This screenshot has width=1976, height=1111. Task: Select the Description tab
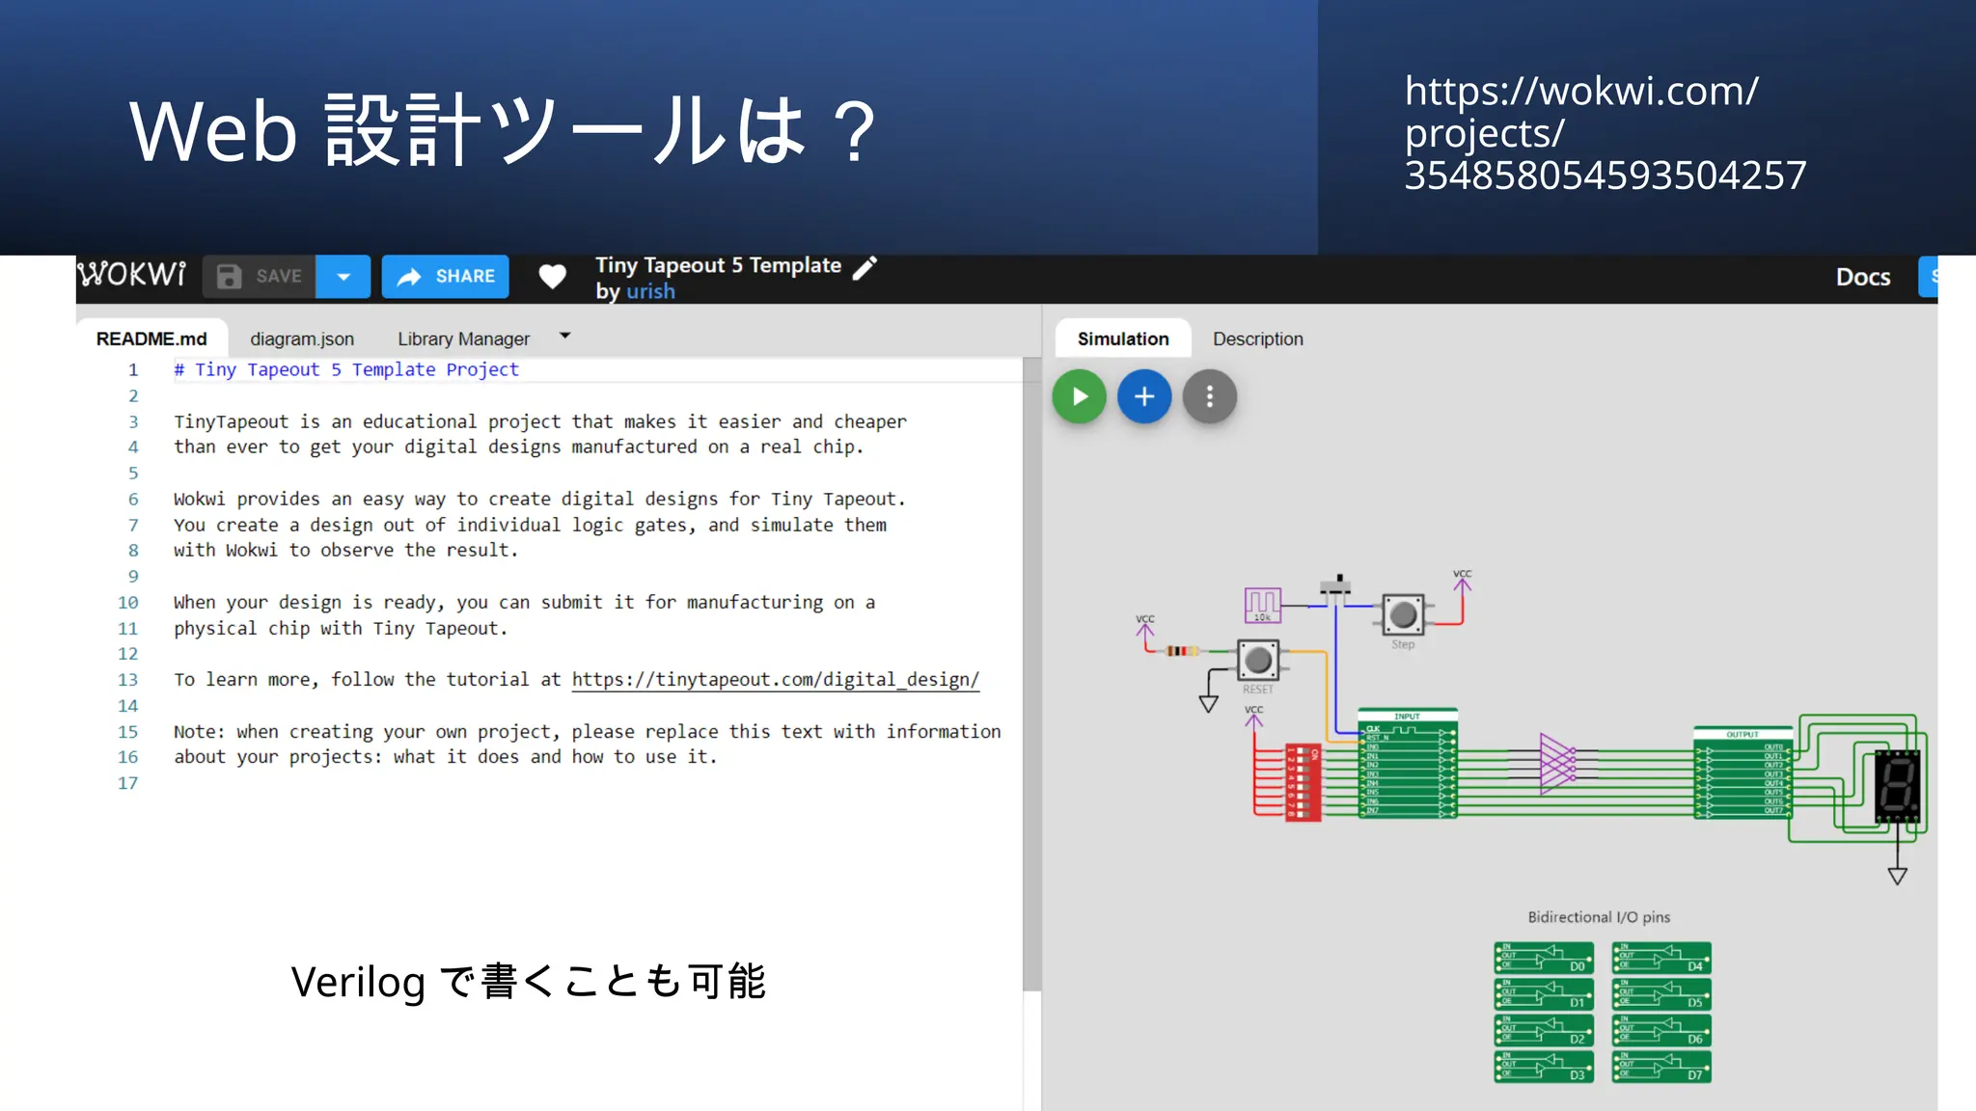click(1257, 339)
